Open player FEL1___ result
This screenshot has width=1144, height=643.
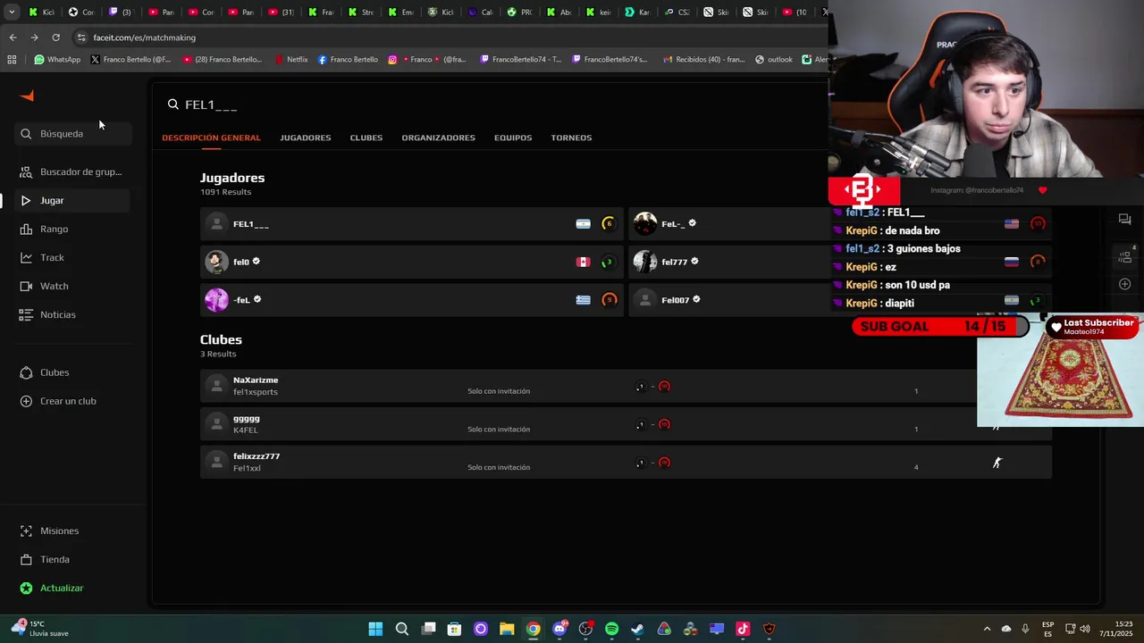412,224
